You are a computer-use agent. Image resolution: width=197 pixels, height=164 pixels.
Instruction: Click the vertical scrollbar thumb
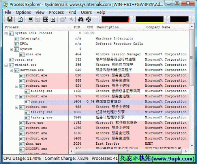(x=192, y=58)
